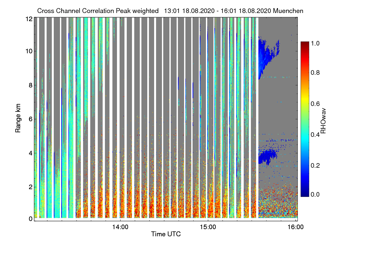Click the range tick label '8'

pyautogui.click(x=31, y=85)
